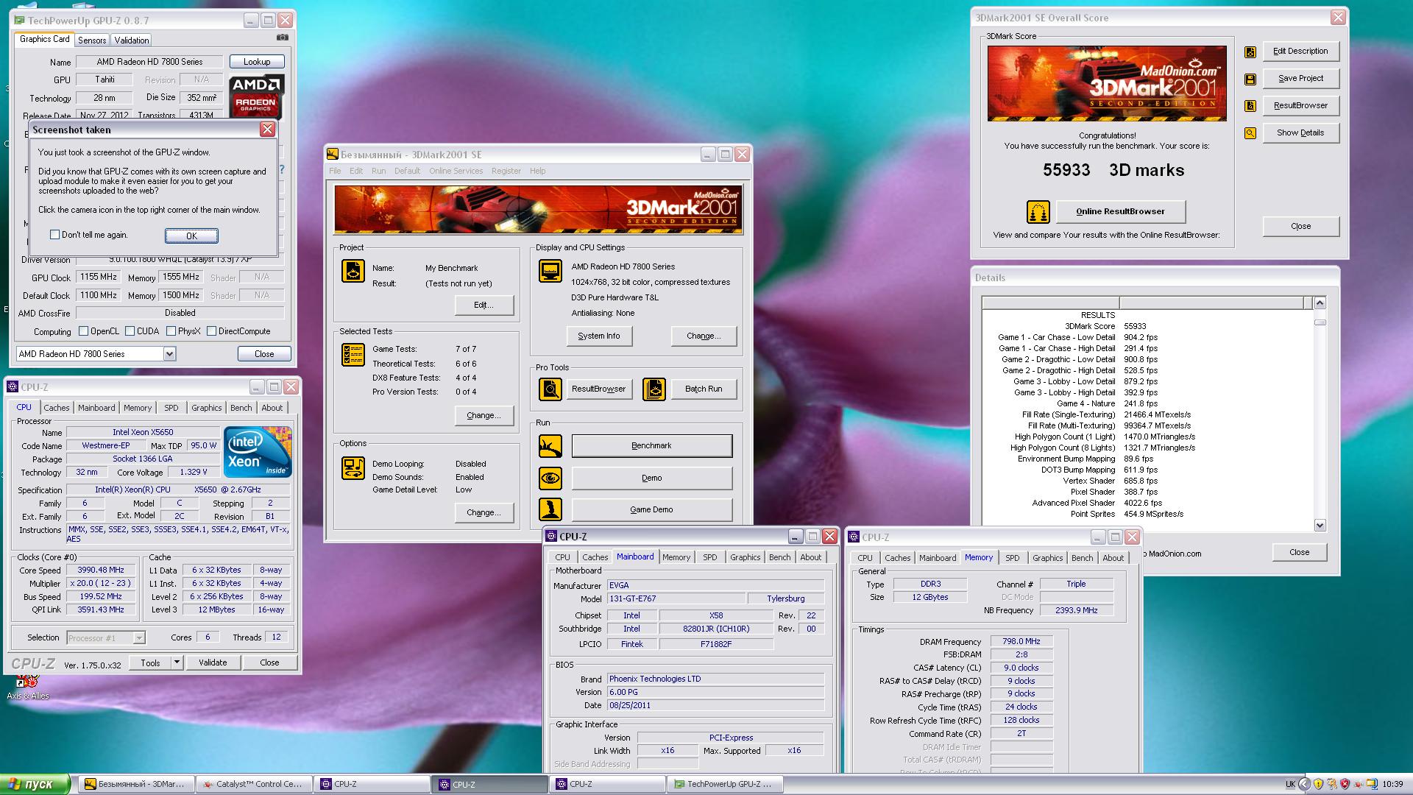Toggle the PhysX checkbox
This screenshot has width=1413, height=795.
click(x=171, y=331)
